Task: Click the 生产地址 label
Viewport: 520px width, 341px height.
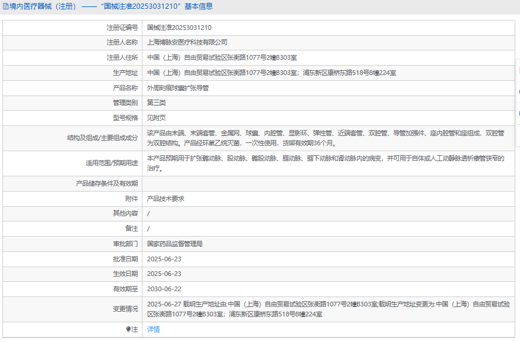Action: [x=125, y=73]
